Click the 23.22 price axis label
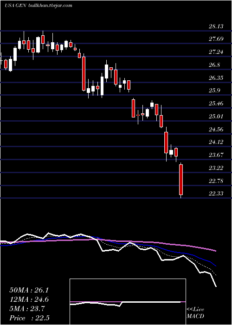The height and width of the screenshot is (325, 232). (x=216, y=168)
